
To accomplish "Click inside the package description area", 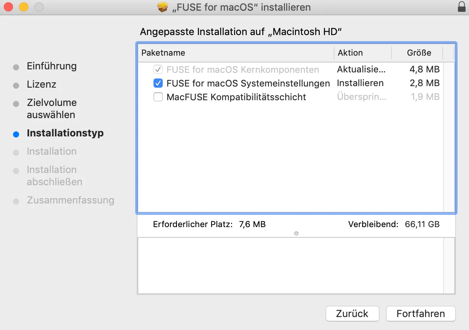I will 290,266.
